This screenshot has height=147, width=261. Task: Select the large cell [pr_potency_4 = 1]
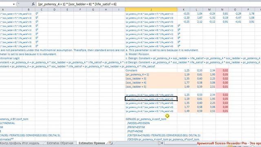(x=151, y=74)
